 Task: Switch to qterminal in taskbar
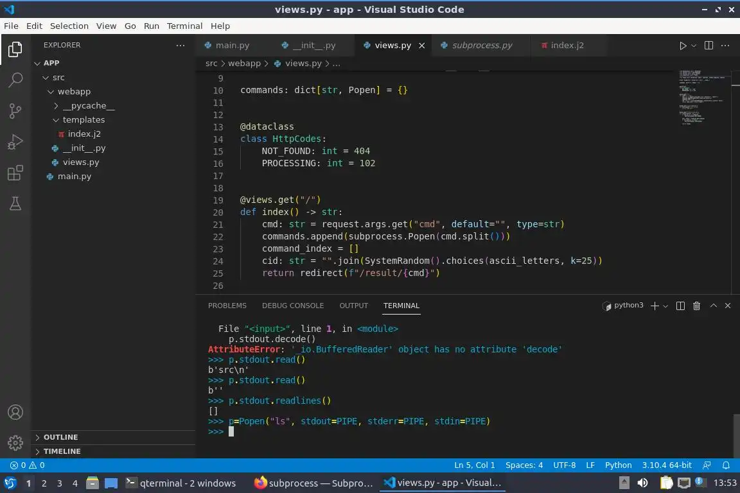[x=181, y=483]
